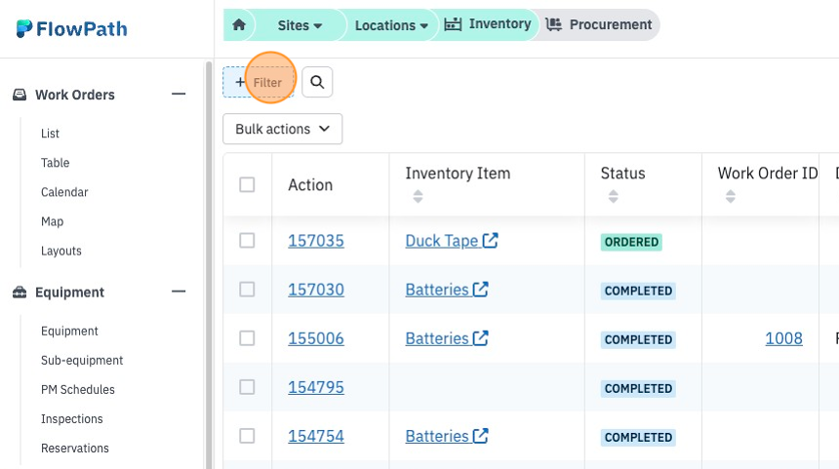Screen dimensions: 839x469
Task: Add a Filter
Action: (259, 82)
